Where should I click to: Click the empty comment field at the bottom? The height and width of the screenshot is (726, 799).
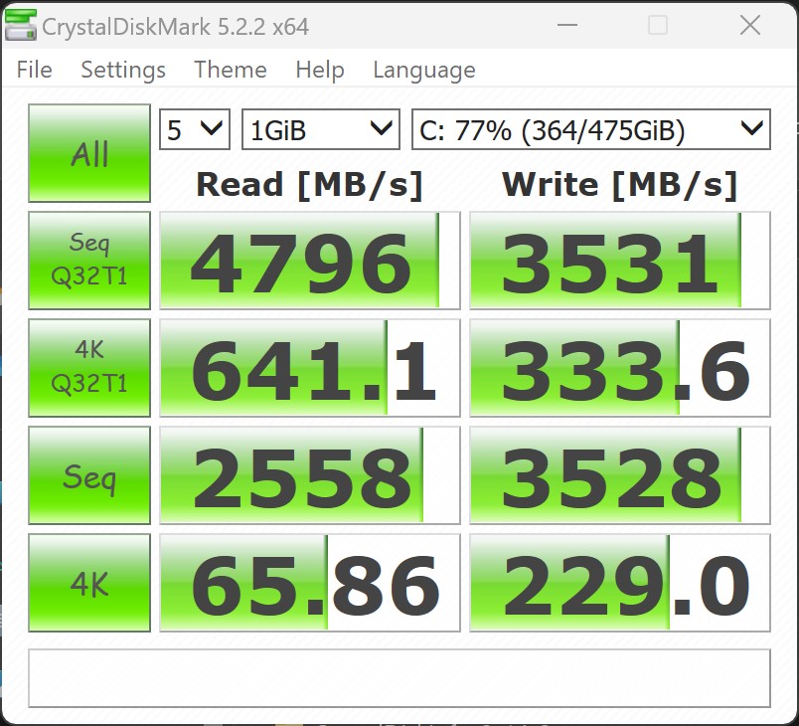click(x=399, y=678)
